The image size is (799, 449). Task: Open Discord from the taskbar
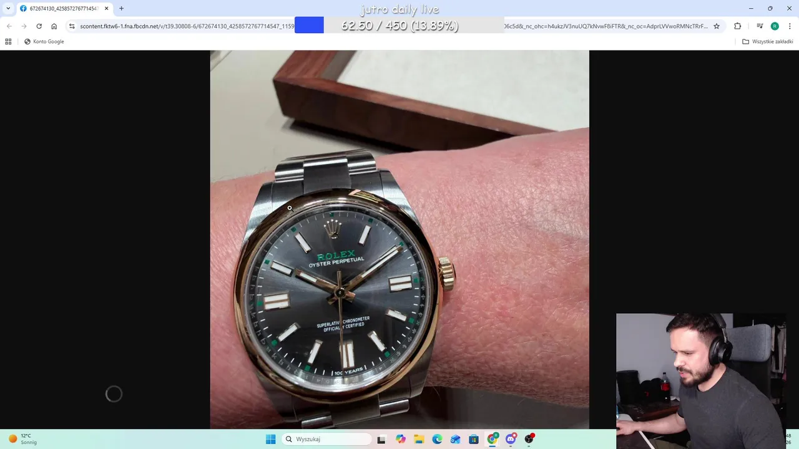511,439
